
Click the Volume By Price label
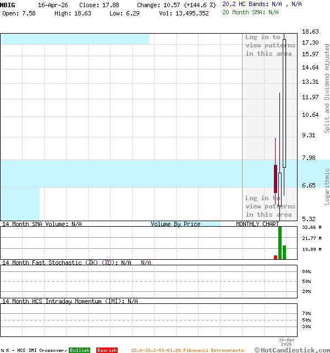pyautogui.click(x=175, y=224)
